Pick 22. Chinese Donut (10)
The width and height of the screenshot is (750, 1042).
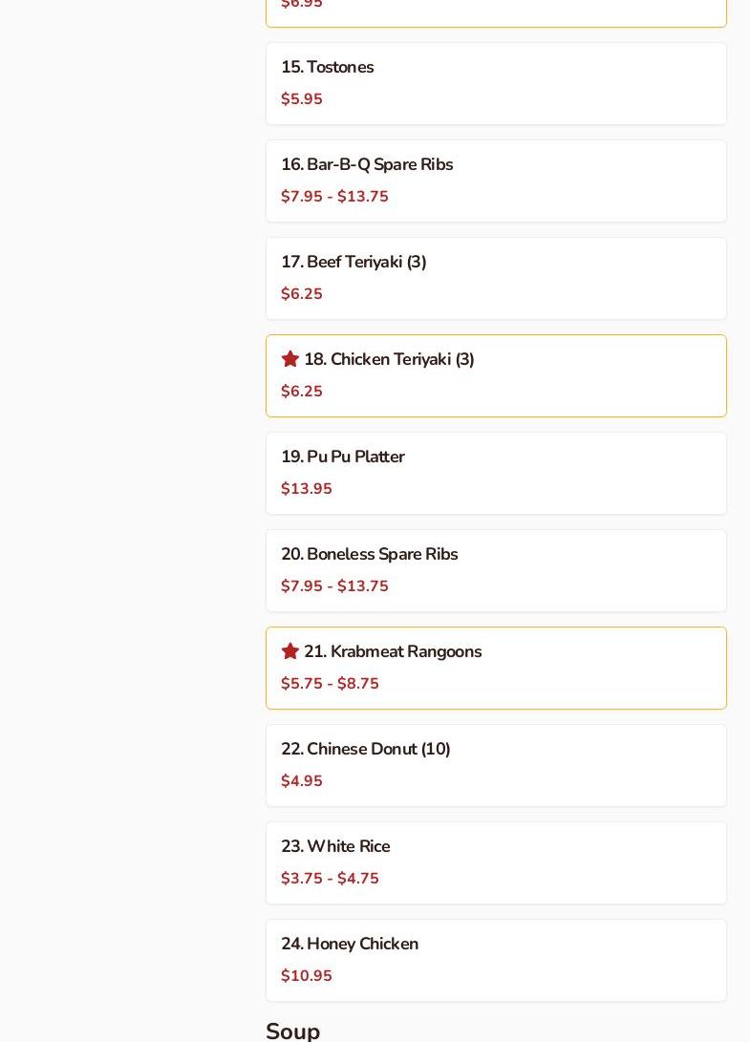pyautogui.click(x=366, y=750)
